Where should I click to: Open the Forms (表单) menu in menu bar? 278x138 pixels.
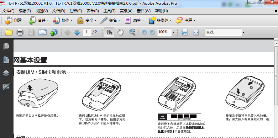point(92,11)
